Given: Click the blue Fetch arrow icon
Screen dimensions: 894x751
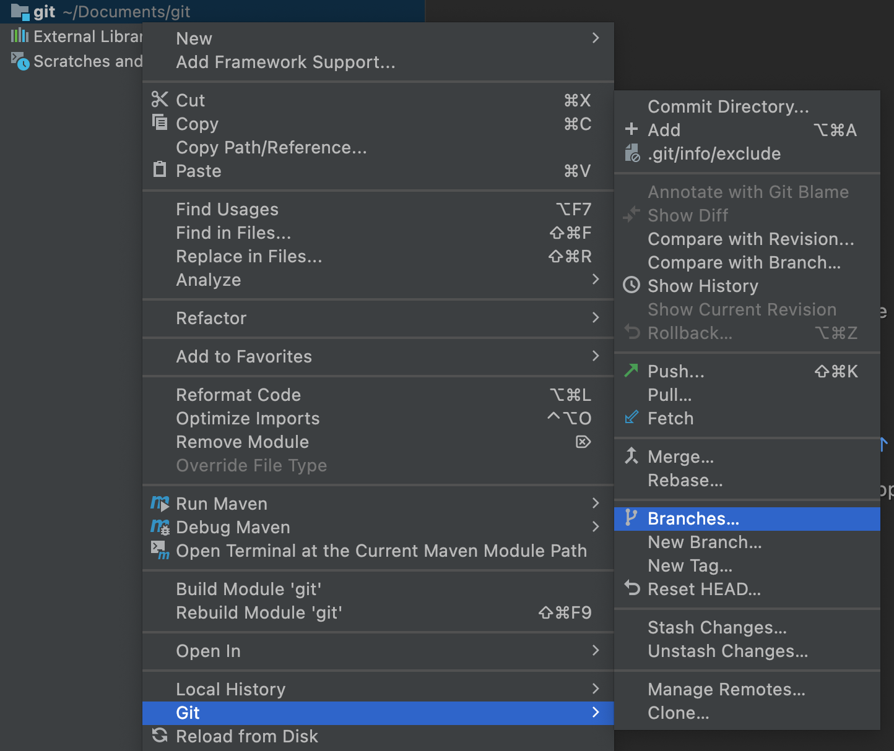Looking at the screenshot, I should pos(631,418).
